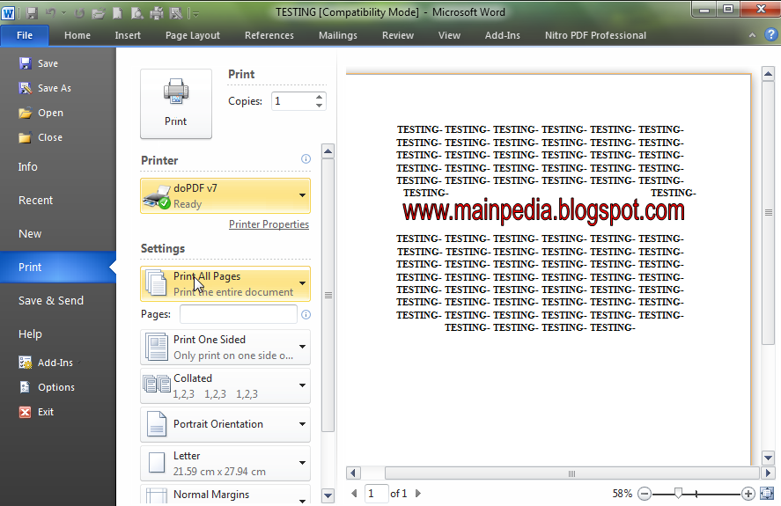Click settings panel scroll down arrow
Viewport: 781px width, 506px height.
(x=328, y=495)
